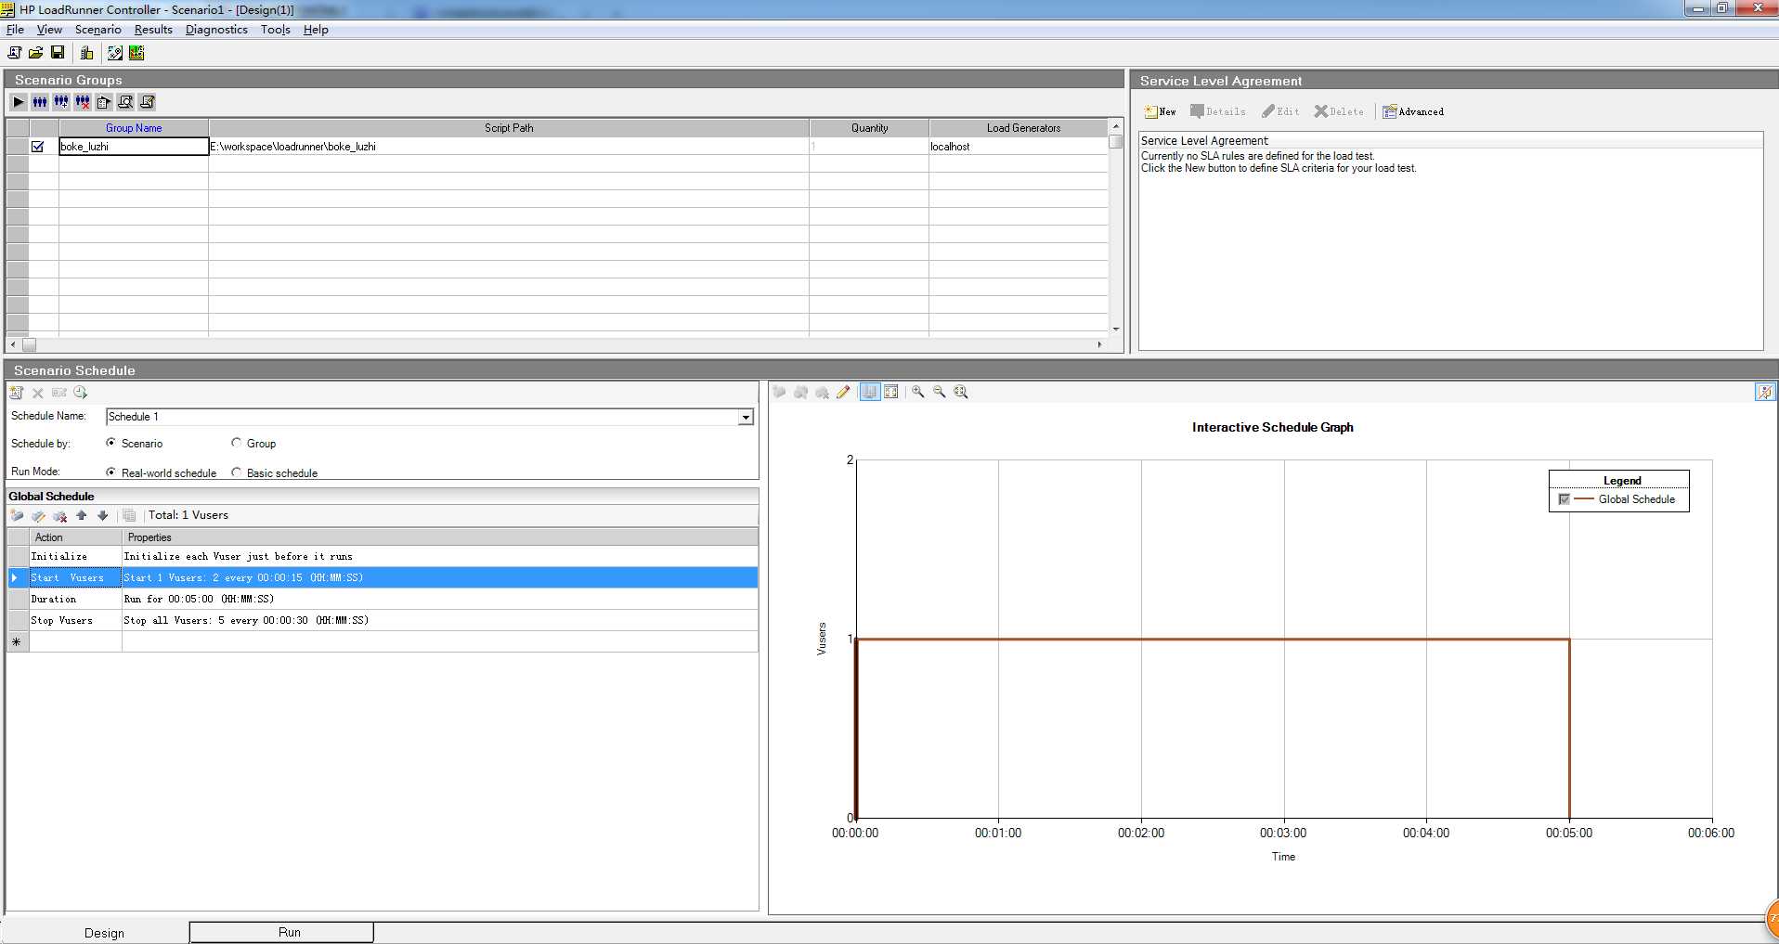This screenshot has height=944, width=1779.
Task: Select the Real-world schedule run mode
Action: click(x=111, y=472)
